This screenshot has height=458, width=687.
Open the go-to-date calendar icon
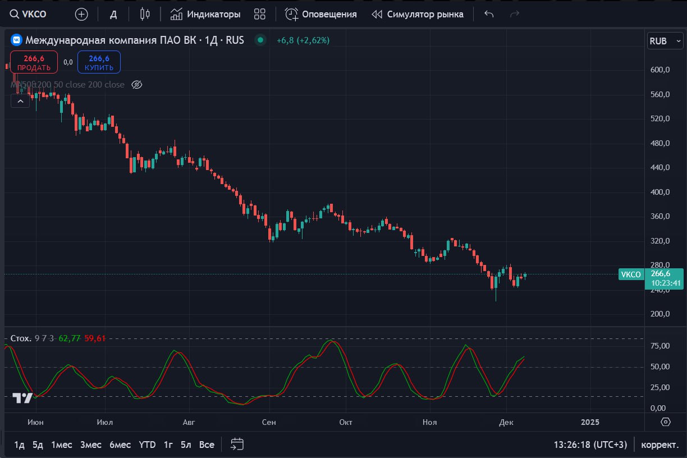point(237,445)
